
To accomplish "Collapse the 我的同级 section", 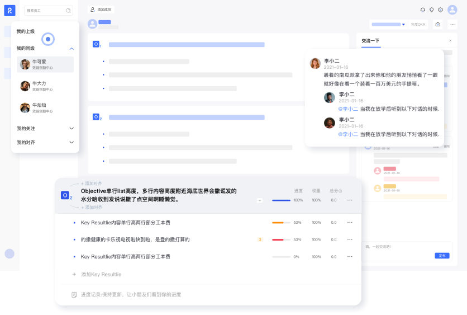I will 72,49.
